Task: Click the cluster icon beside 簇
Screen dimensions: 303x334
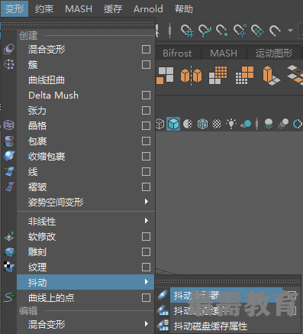Action: [9, 64]
